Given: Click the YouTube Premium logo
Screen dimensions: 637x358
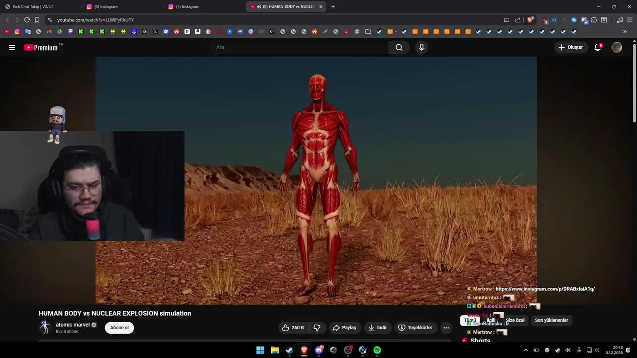Looking at the screenshot, I should (x=42, y=47).
